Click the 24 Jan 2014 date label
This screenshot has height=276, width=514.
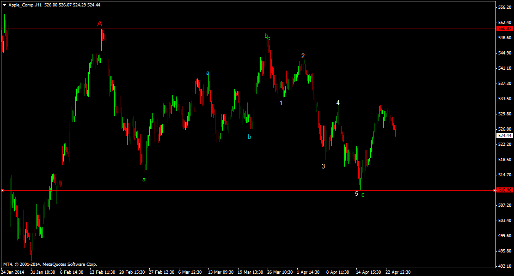pos(12,272)
